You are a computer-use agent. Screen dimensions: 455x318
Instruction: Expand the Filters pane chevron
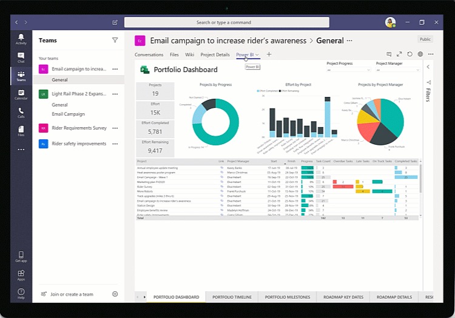pos(428,67)
